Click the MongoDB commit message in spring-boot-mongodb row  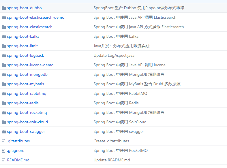[x=129, y=74]
